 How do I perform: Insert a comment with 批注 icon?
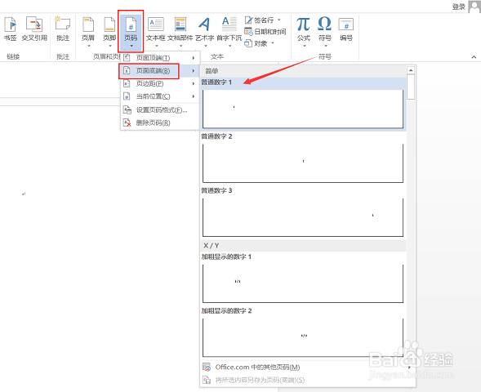(63, 24)
